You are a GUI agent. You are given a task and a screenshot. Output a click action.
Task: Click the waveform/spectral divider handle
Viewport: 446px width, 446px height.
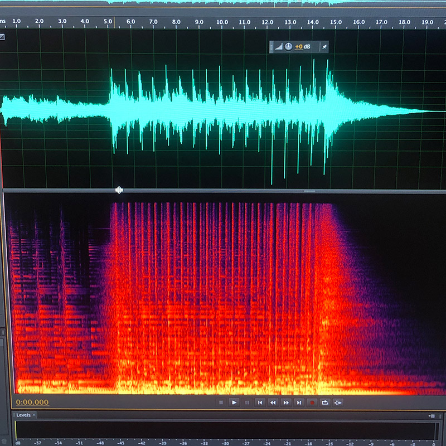click(119, 190)
